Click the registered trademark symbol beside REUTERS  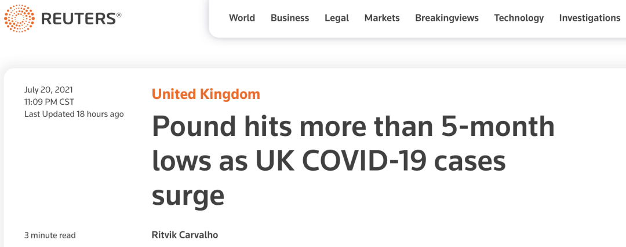119,14
